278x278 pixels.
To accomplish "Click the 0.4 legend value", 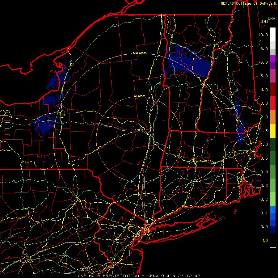I will coord(264,172).
